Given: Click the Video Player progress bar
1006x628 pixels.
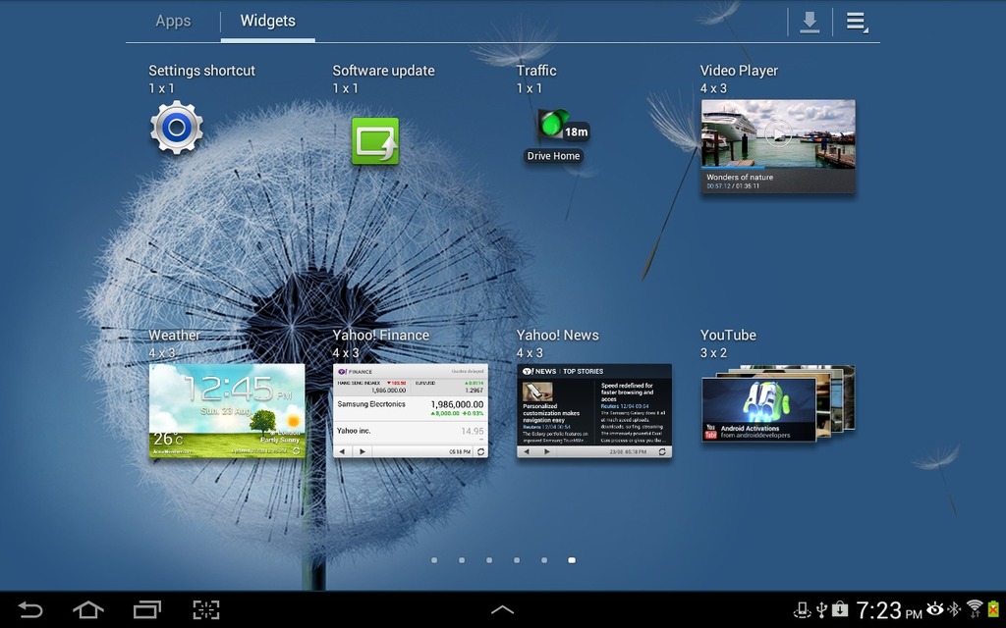Looking at the screenshot, I should [x=778, y=168].
